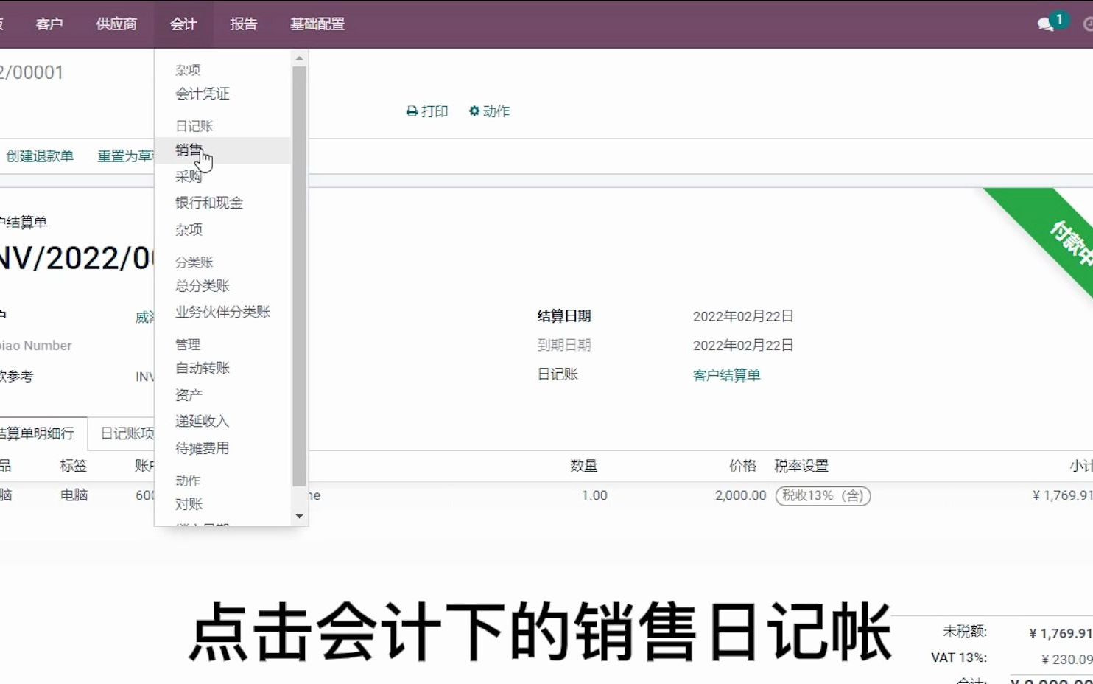The image size is (1093, 684).
Task: Open 待摊费用 menu item
Action: (x=203, y=448)
